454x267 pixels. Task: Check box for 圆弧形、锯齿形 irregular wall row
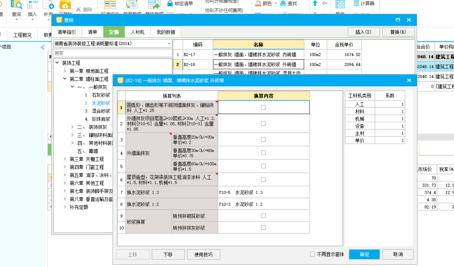coord(263,107)
